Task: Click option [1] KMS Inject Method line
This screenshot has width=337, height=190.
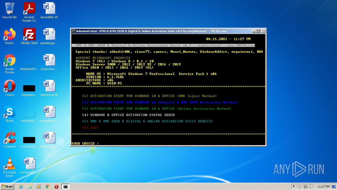Action: (149, 96)
